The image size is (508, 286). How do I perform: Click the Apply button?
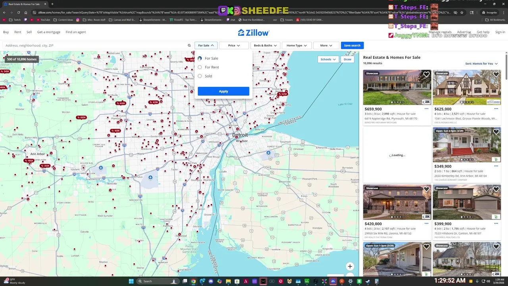pyautogui.click(x=223, y=91)
